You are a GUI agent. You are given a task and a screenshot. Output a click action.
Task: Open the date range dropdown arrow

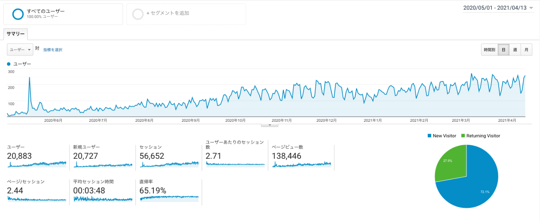(x=532, y=8)
